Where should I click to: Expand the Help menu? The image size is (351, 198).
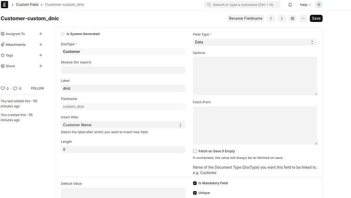(x=305, y=5)
